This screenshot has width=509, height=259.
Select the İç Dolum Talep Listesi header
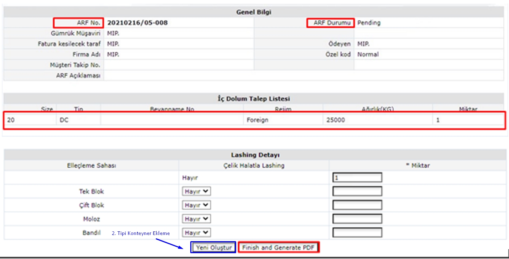tap(254, 99)
